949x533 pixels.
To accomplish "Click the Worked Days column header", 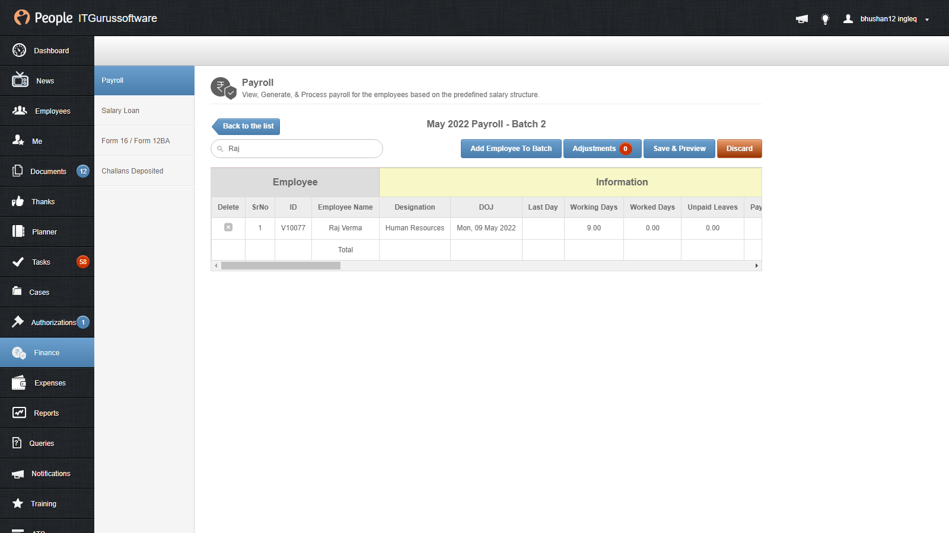I will pyautogui.click(x=652, y=207).
